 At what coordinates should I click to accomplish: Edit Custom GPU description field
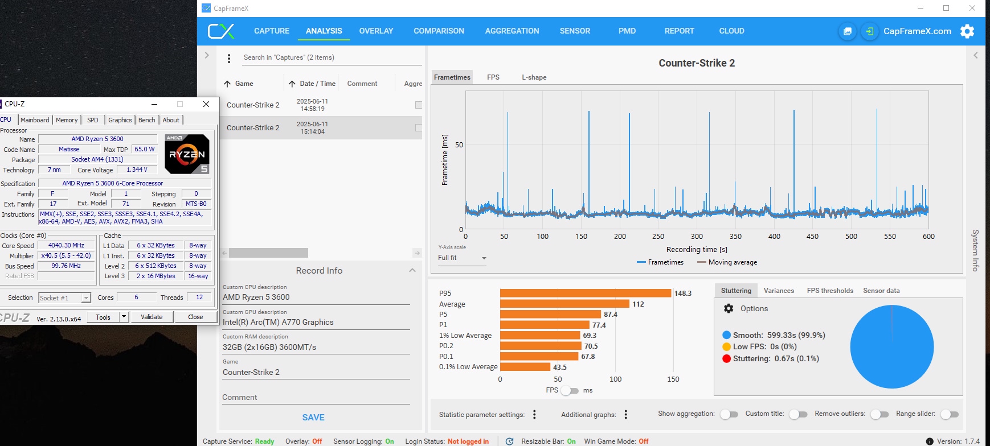[316, 322]
